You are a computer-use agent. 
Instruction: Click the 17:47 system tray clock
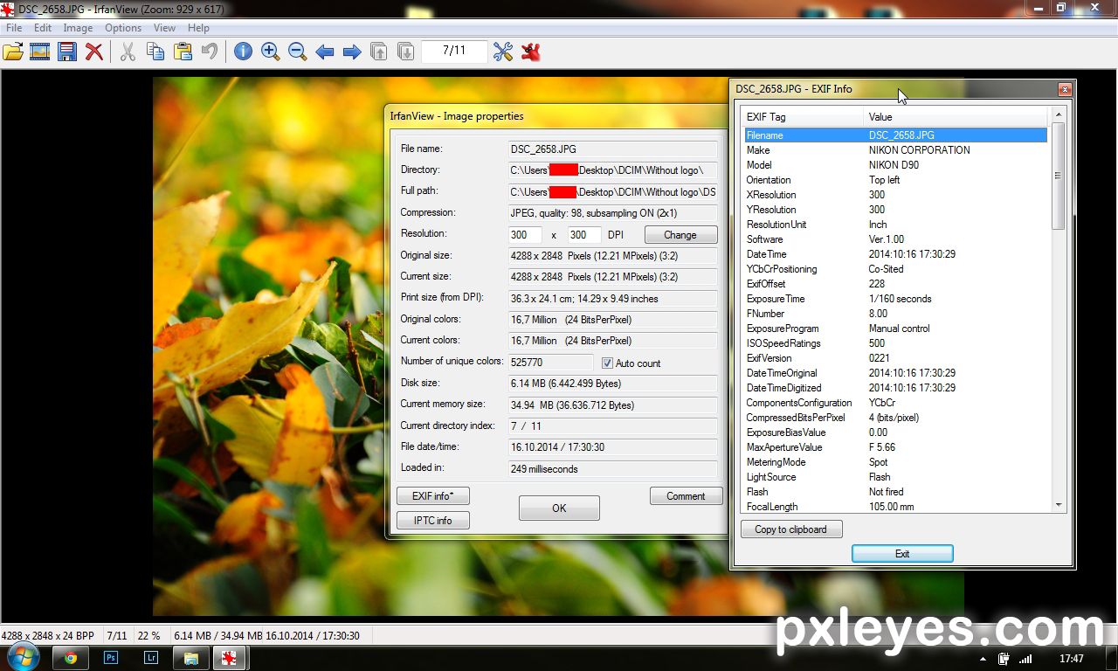1072,659
